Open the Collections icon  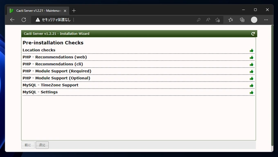pos(242,20)
